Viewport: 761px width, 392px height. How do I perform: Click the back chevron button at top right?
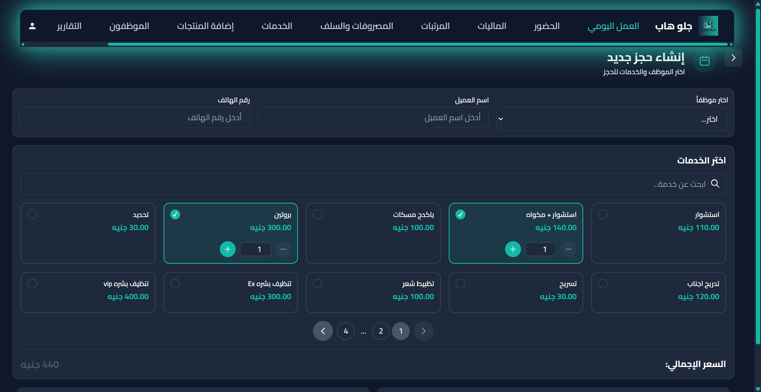733,58
